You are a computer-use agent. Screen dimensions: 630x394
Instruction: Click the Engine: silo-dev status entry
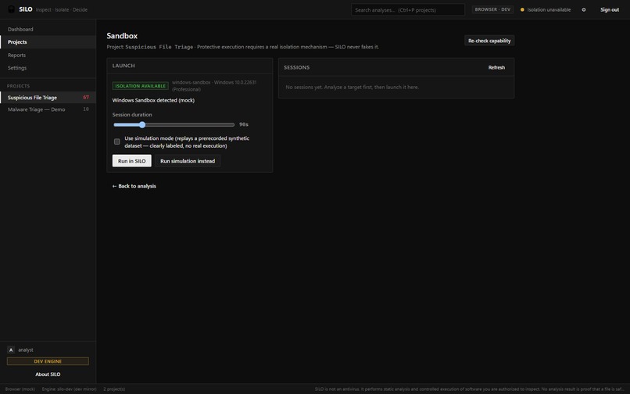click(69, 389)
